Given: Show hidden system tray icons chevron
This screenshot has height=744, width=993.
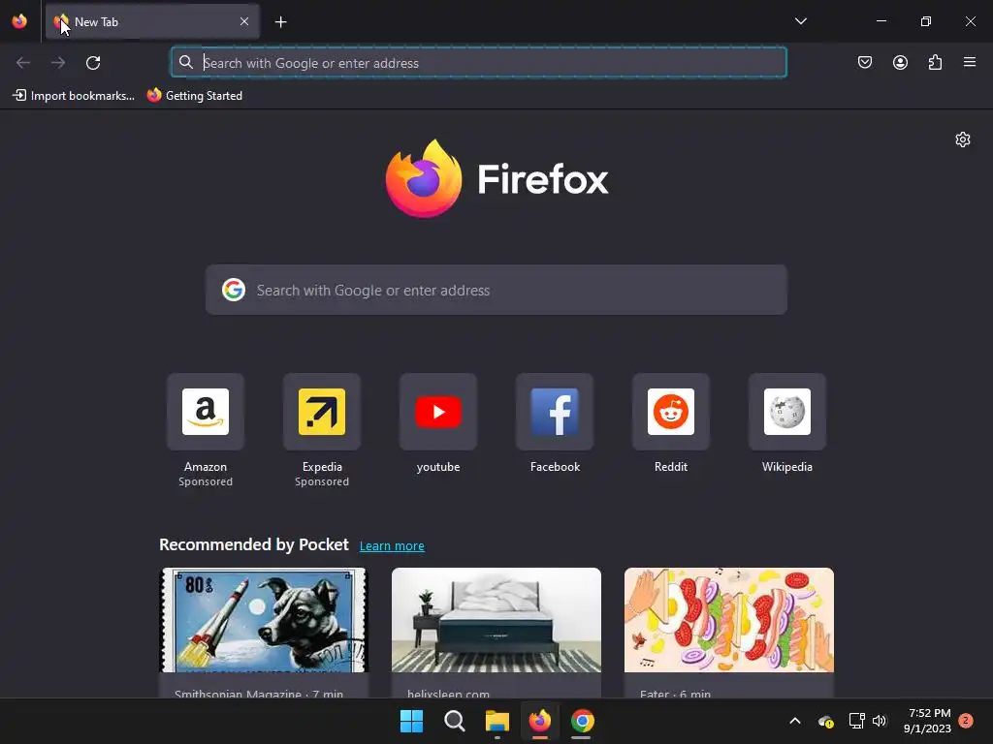Looking at the screenshot, I should tap(795, 721).
